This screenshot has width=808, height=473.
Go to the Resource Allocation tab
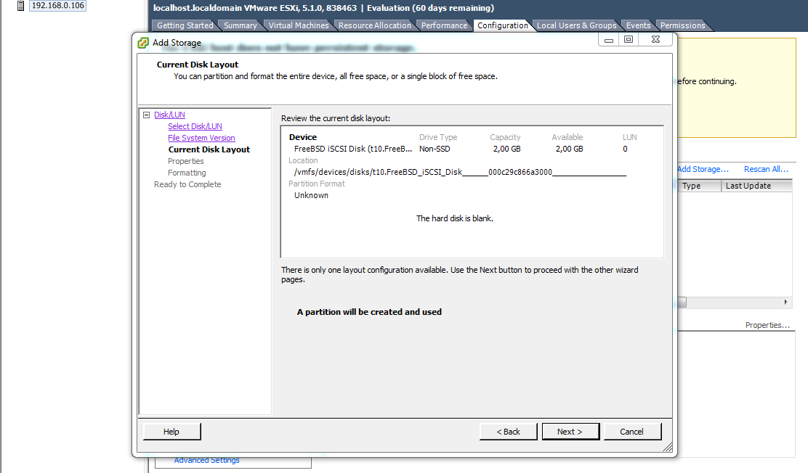point(375,25)
